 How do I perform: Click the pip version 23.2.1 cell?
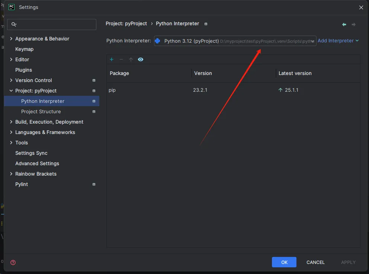click(x=200, y=90)
